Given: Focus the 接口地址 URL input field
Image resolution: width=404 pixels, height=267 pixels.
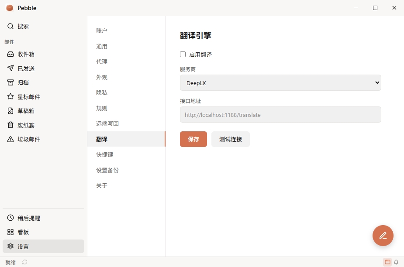Looking at the screenshot, I should pyautogui.click(x=280, y=115).
